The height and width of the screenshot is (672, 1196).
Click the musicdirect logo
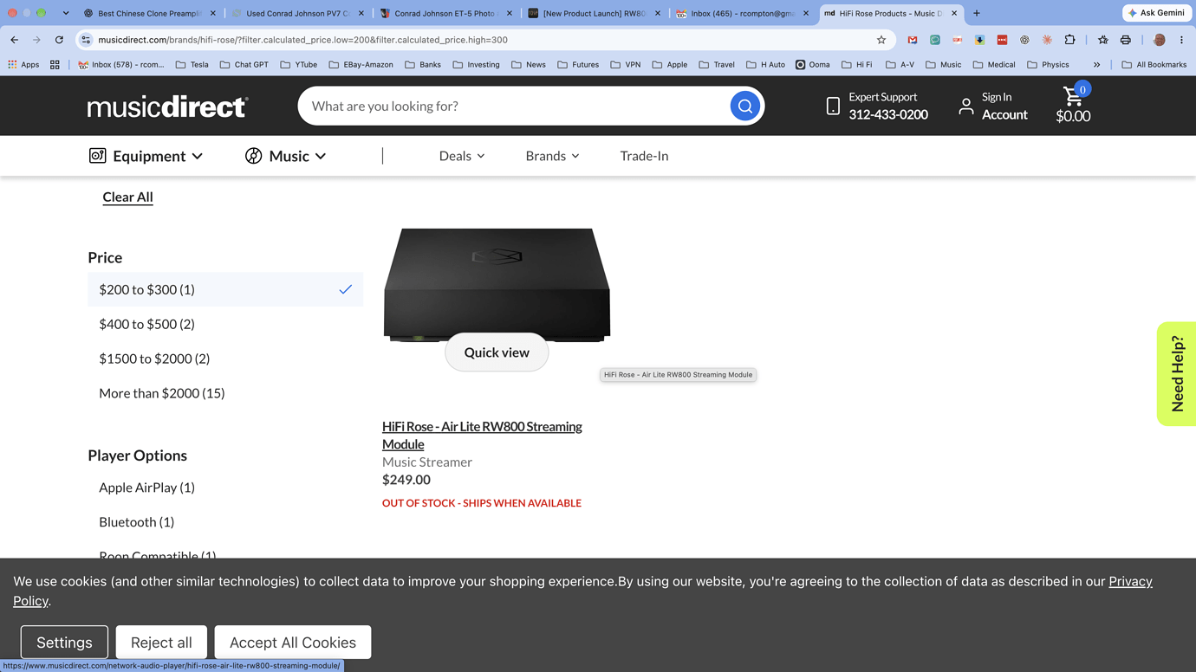click(167, 107)
